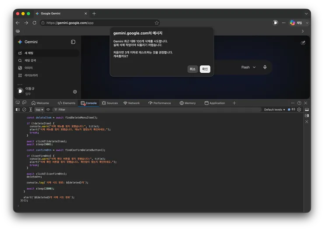Click the microphone icon in prompt box
The image size is (324, 230).
coord(265,67)
